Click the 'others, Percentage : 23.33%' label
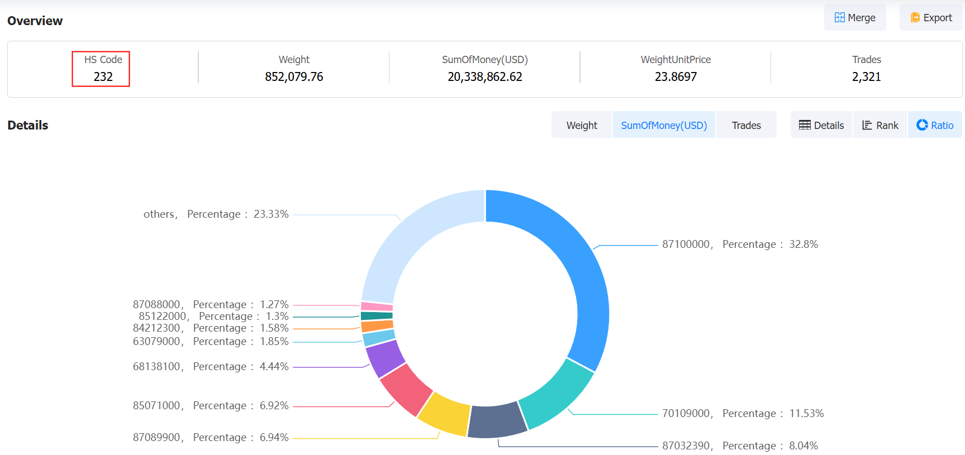This screenshot has height=455, width=965. coord(216,214)
